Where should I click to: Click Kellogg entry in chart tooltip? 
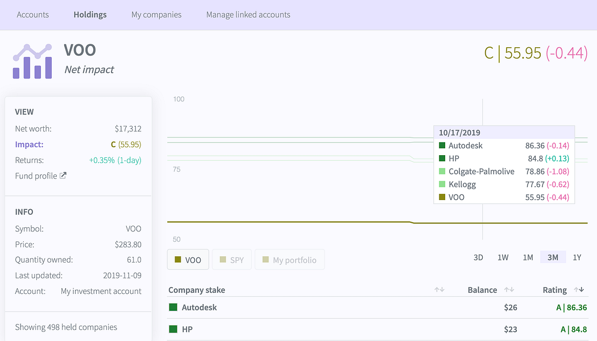click(x=504, y=184)
